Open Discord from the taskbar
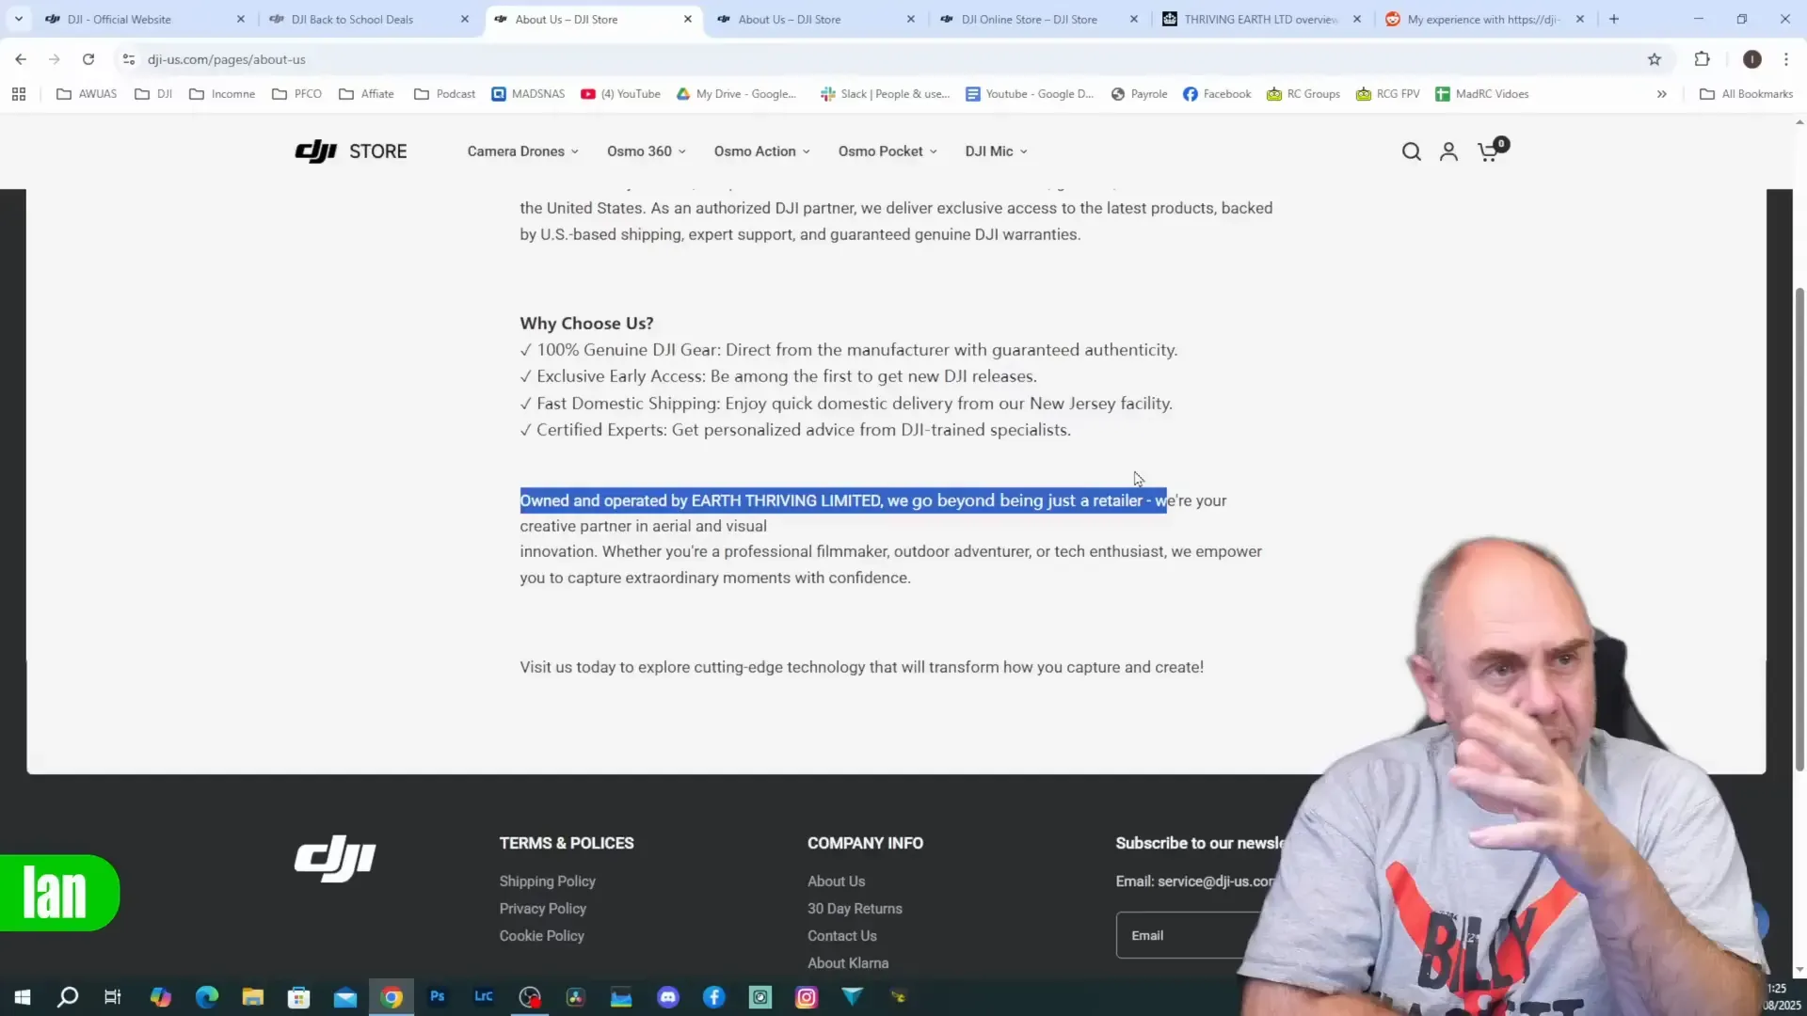The height and width of the screenshot is (1016, 1807). 668,997
